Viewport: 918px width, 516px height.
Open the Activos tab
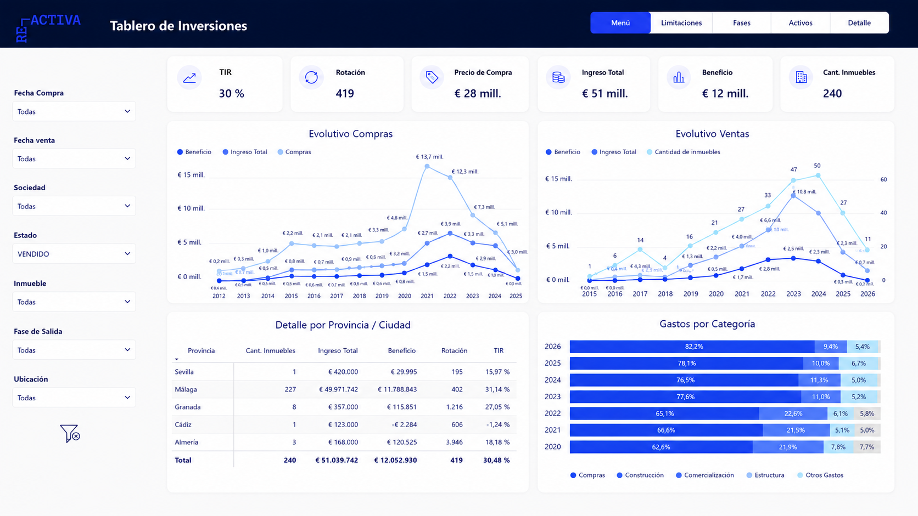pyautogui.click(x=801, y=23)
